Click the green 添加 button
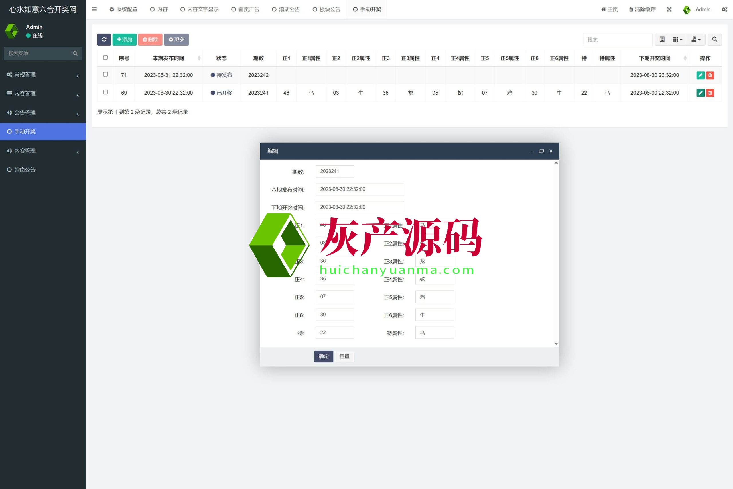Viewport: 733px width, 489px height. (124, 39)
